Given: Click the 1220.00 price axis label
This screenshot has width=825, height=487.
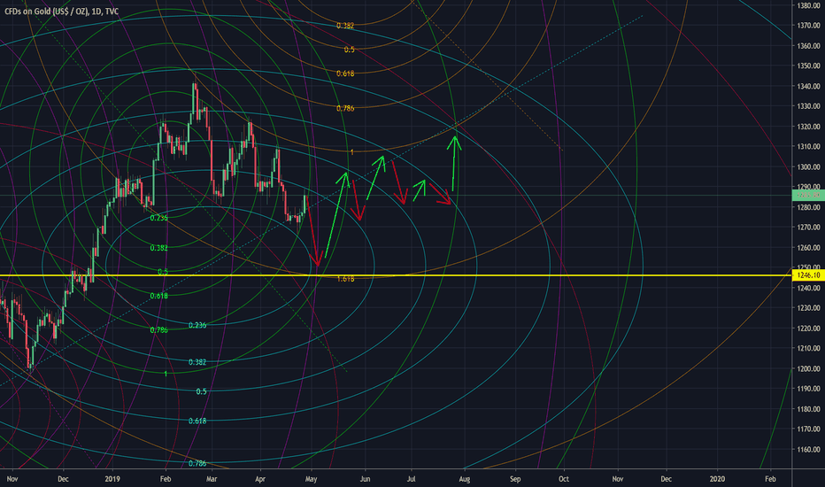Looking at the screenshot, I should point(809,328).
